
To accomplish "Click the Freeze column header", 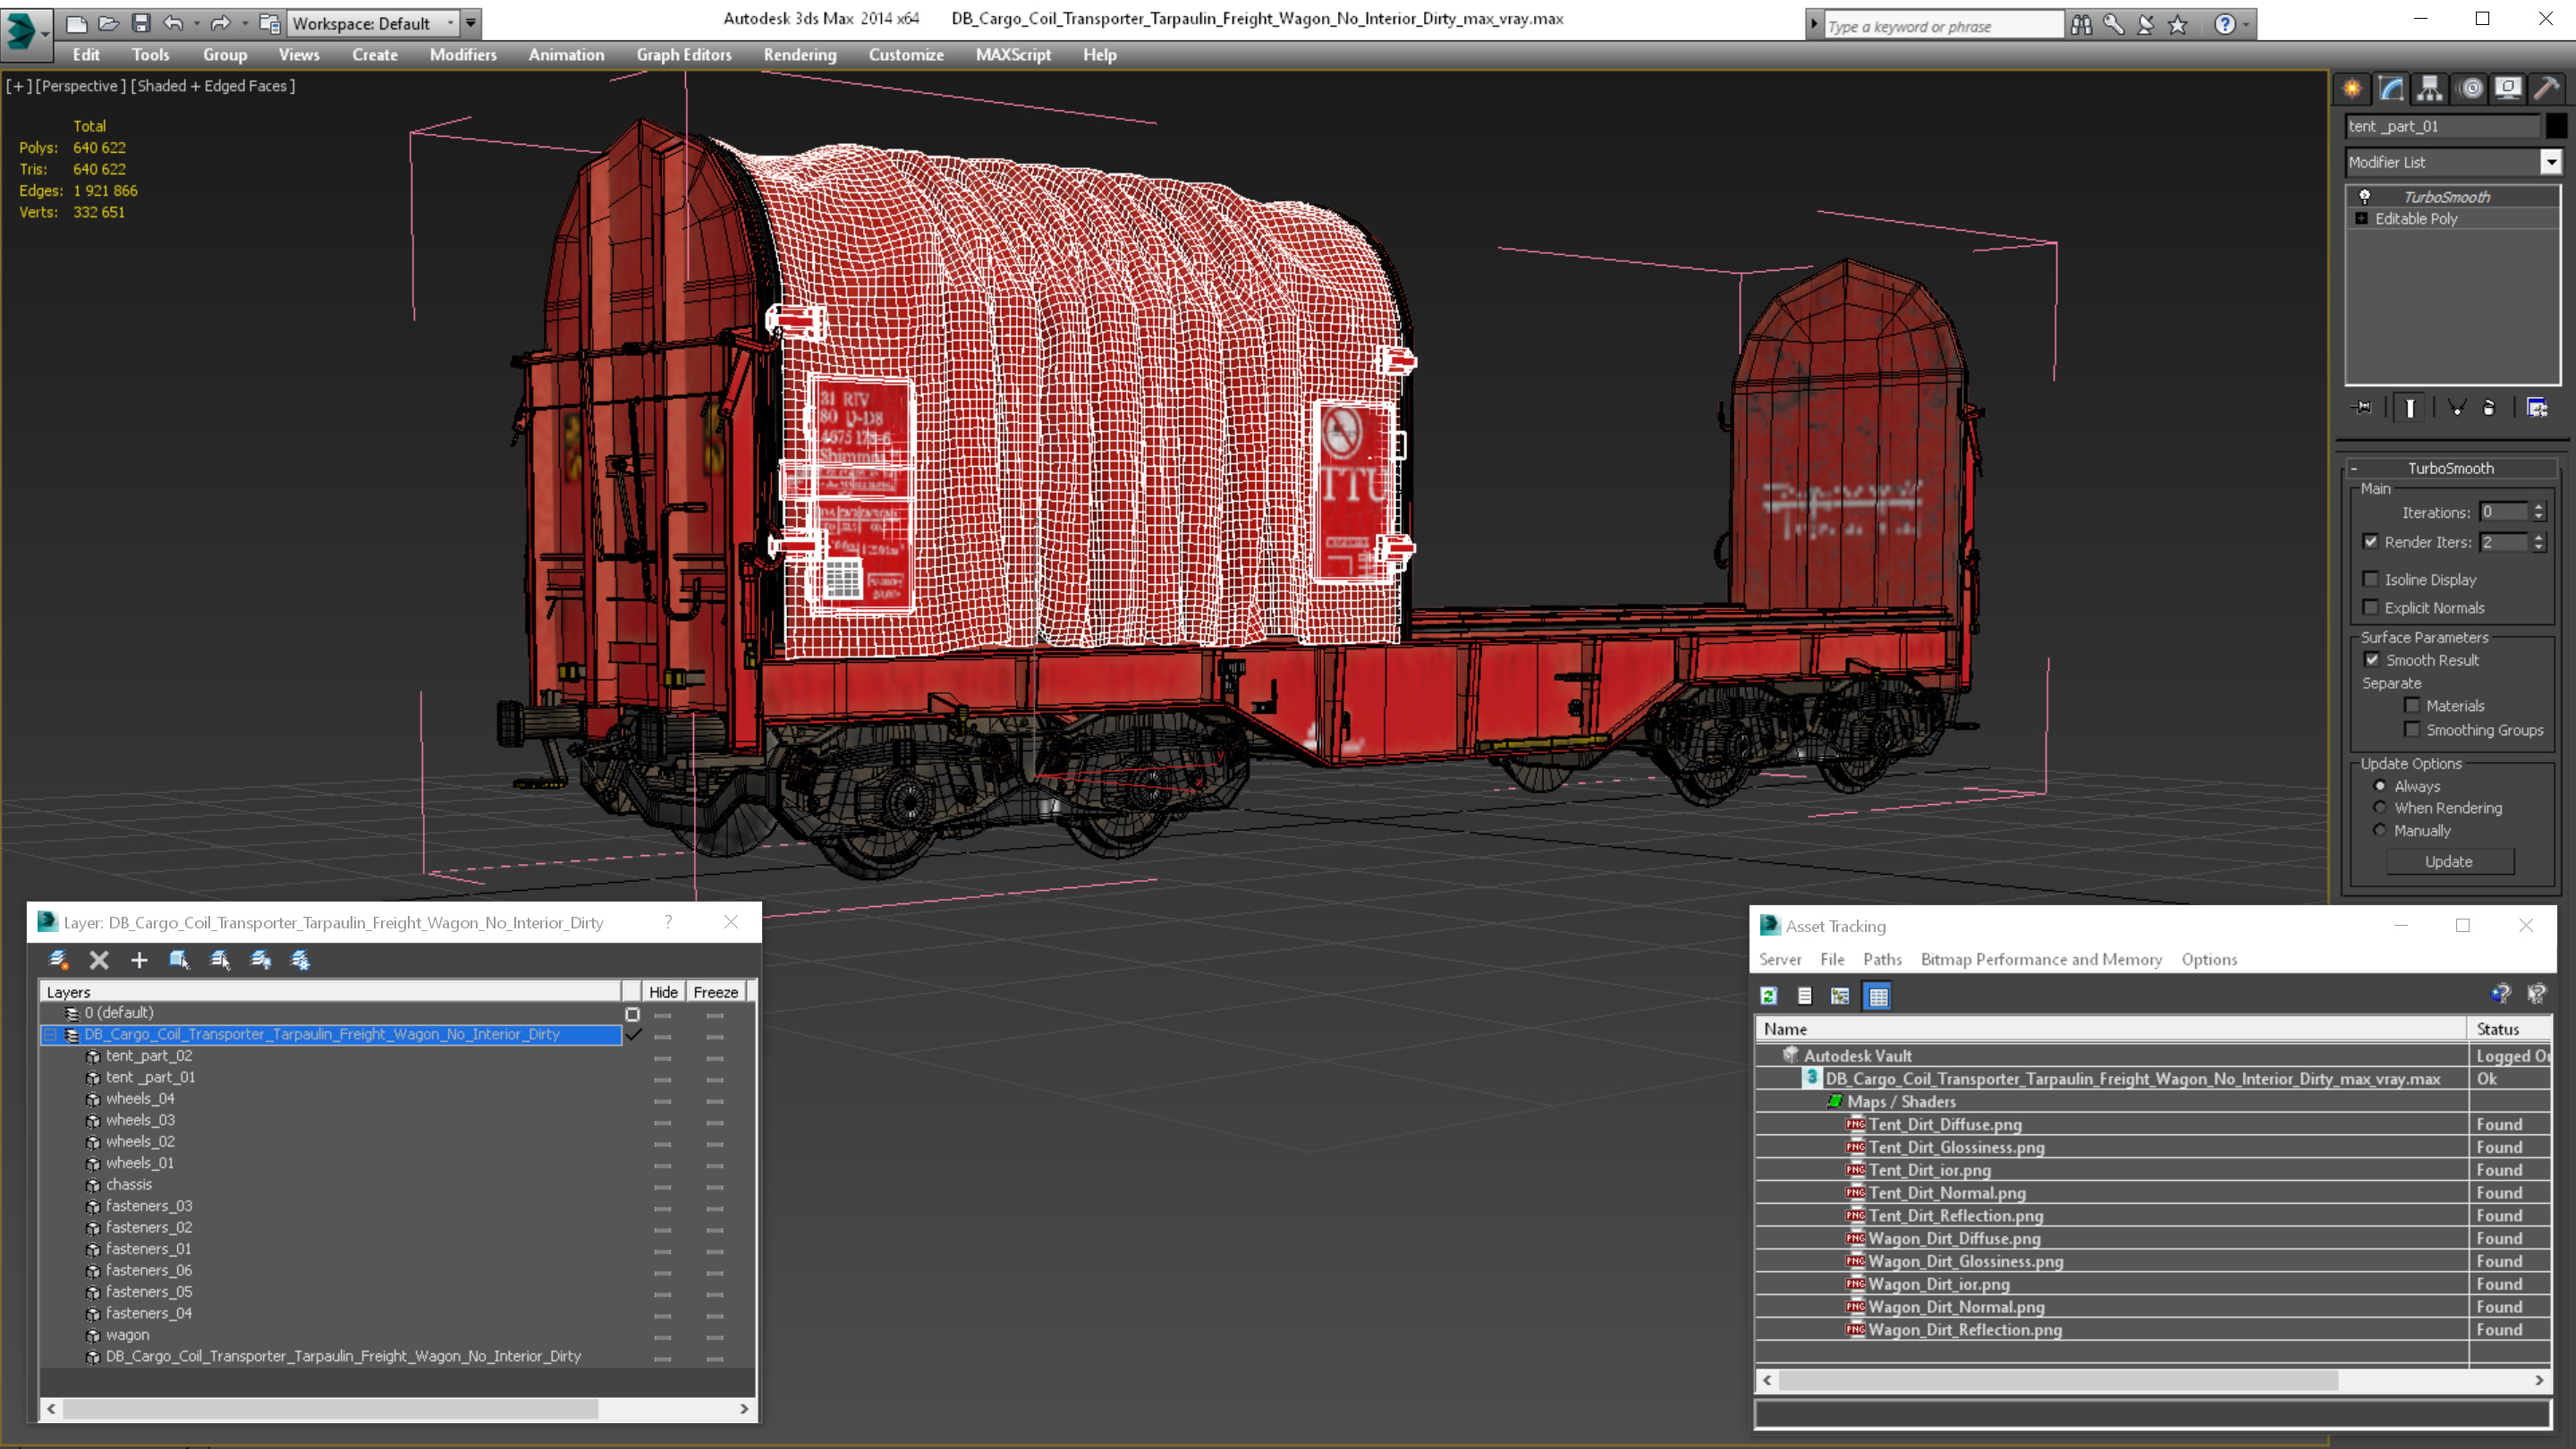I will point(716,992).
